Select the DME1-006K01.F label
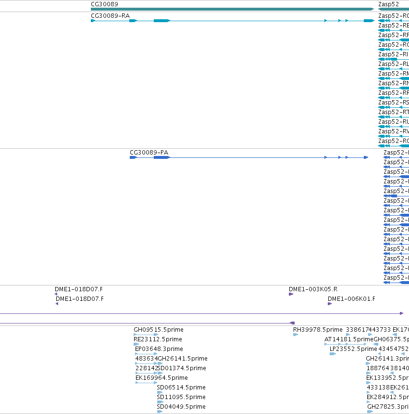 coord(351,299)
